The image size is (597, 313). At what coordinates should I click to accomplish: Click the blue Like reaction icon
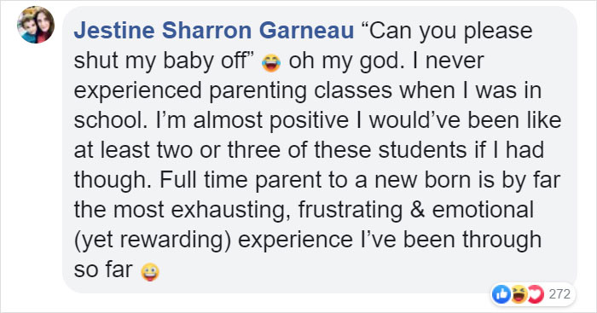coord(501,294)
